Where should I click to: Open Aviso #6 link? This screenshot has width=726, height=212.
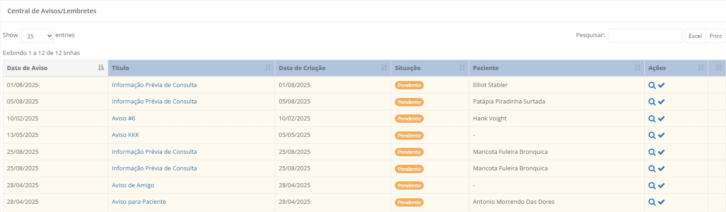[123, 118]
